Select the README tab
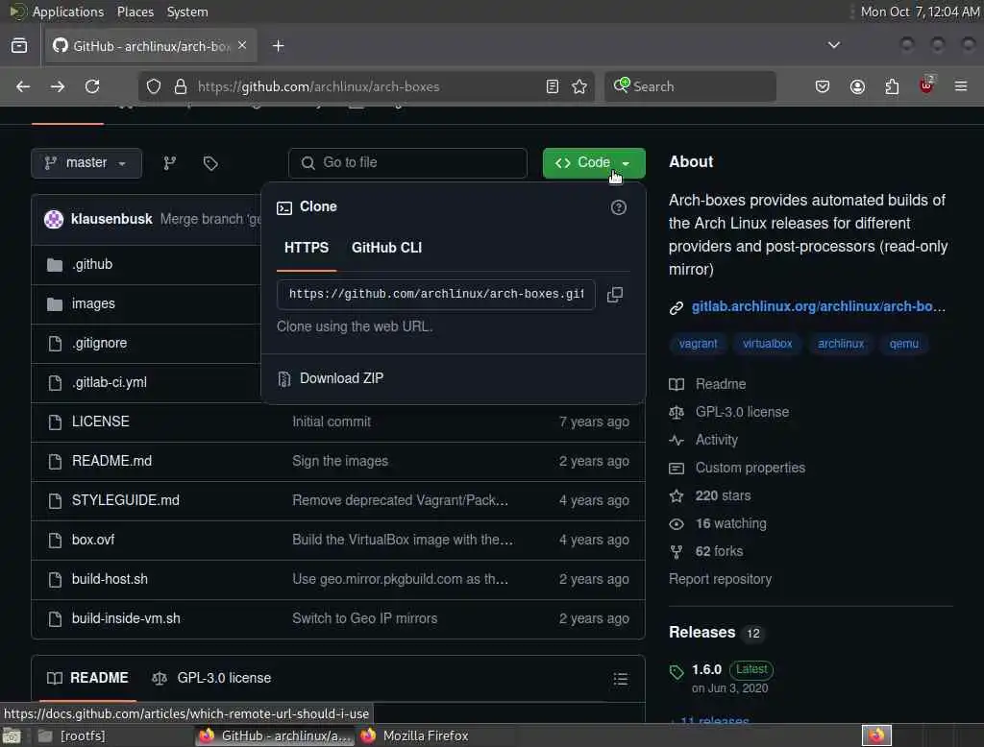 [x=87, y=678]
